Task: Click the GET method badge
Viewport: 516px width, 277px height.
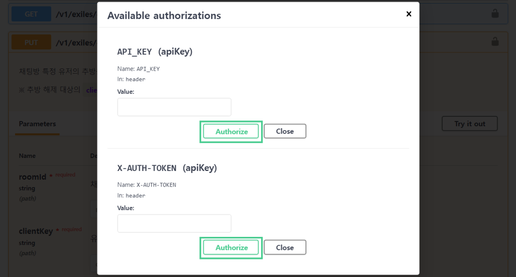Action: (31, 14)
